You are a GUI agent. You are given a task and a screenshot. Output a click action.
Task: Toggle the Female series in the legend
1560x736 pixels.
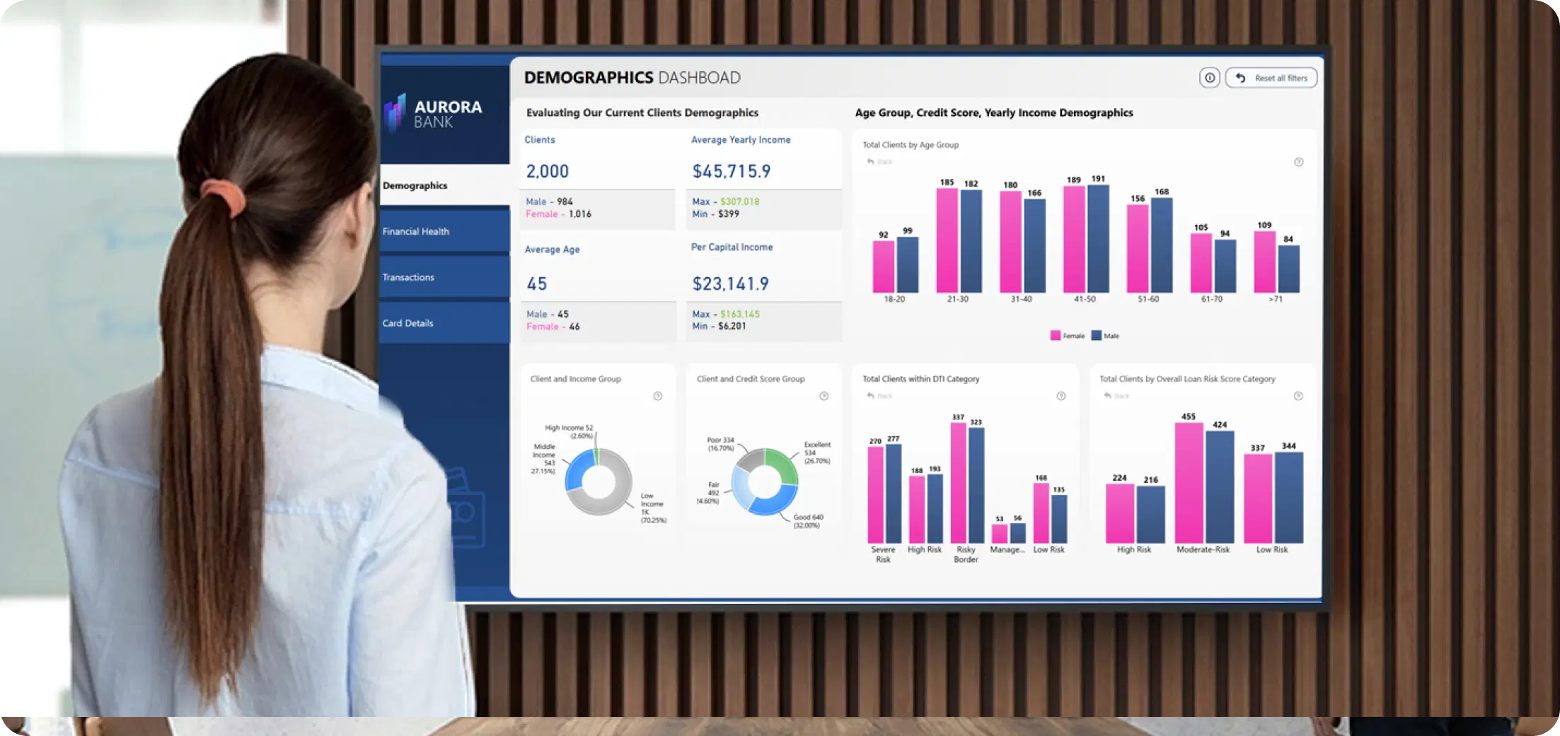tap(1069, 336)
